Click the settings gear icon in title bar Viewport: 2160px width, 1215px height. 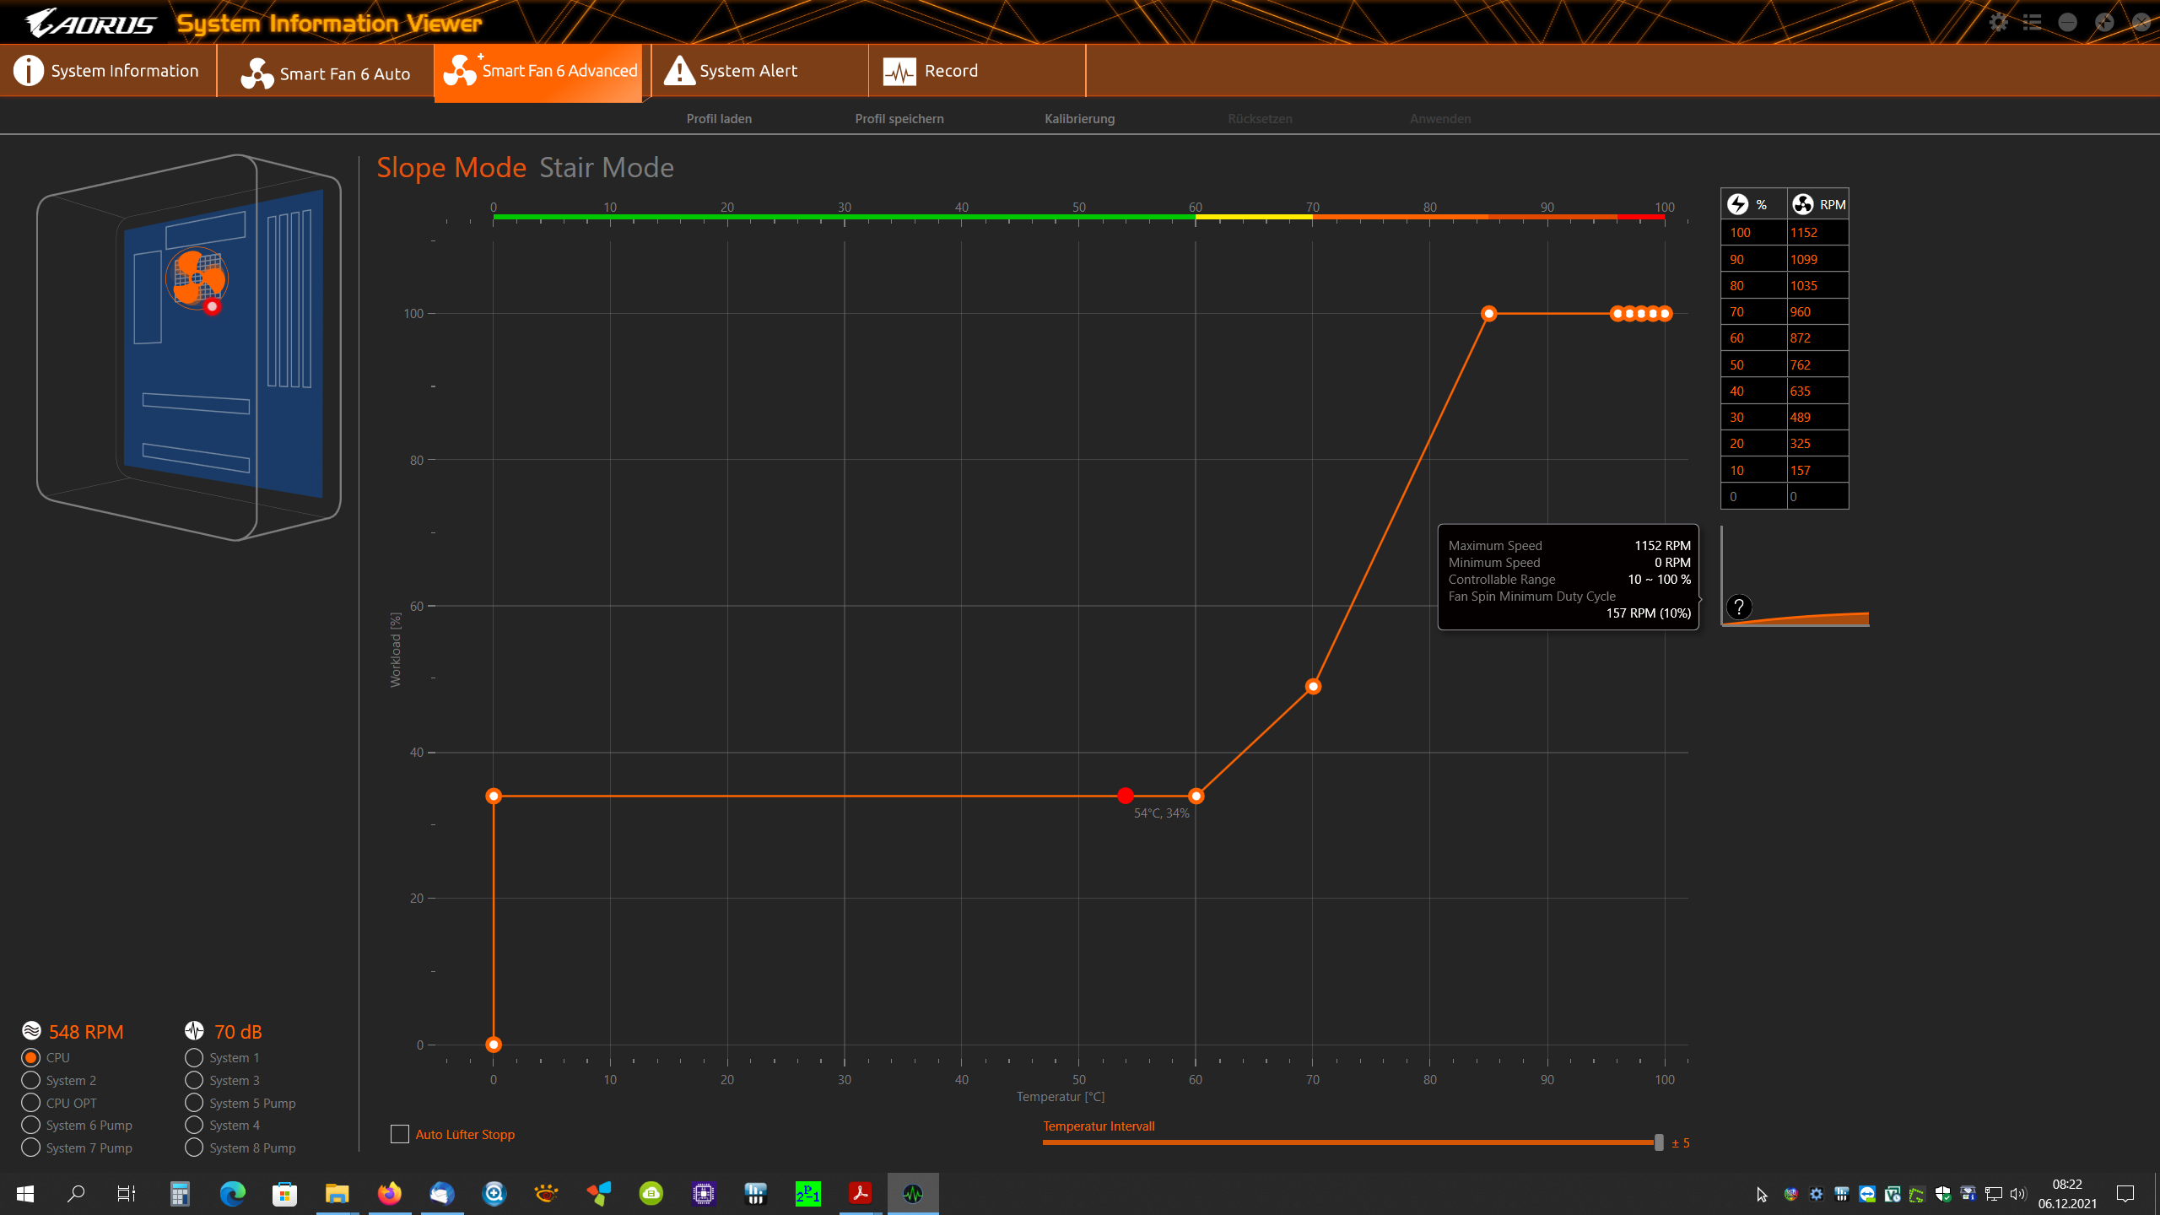tap(1998, 22)
